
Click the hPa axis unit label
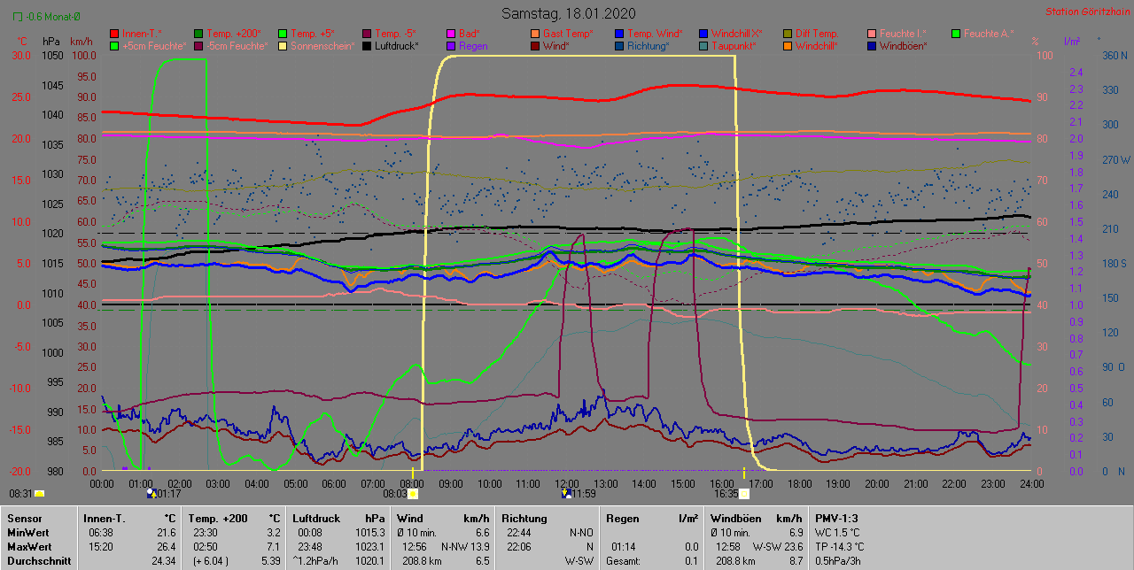(51, 42)
